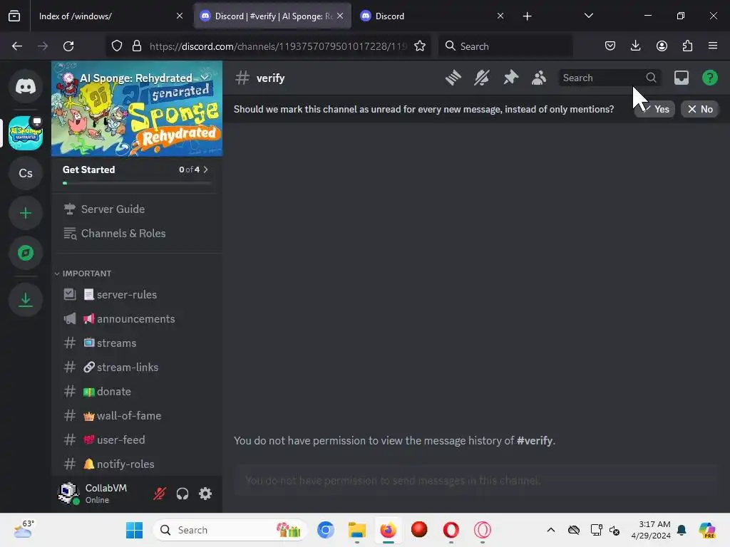Toggle deafen headphones icon

tap(182, 494)
